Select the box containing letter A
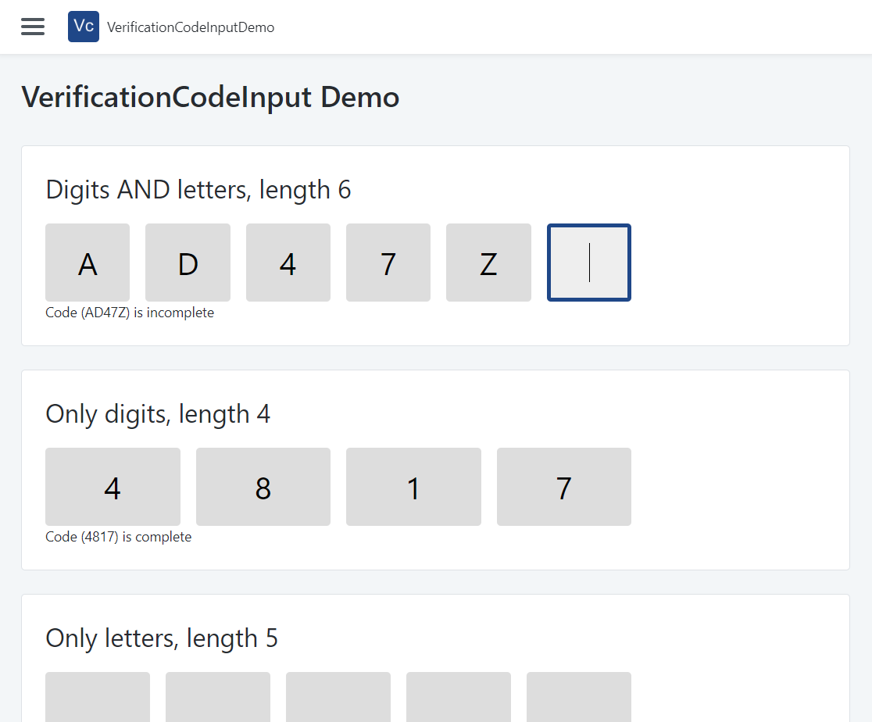The height and width of the screenshot is (722, 872). pyautogui.click(x=88, y=263)
